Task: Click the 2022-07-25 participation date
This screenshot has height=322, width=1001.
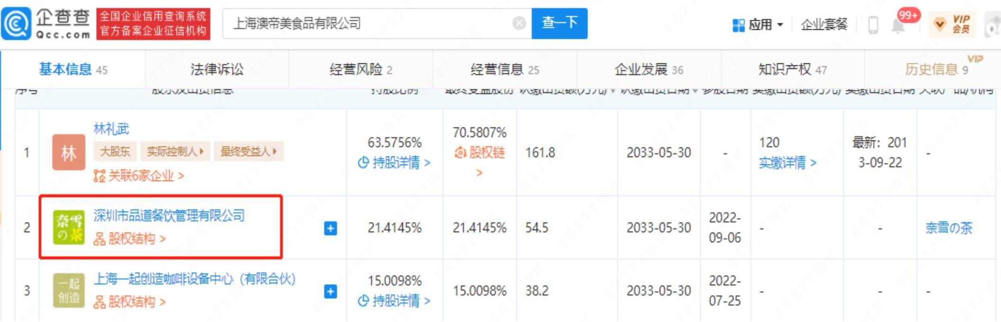Action: (x=725, y=290)
